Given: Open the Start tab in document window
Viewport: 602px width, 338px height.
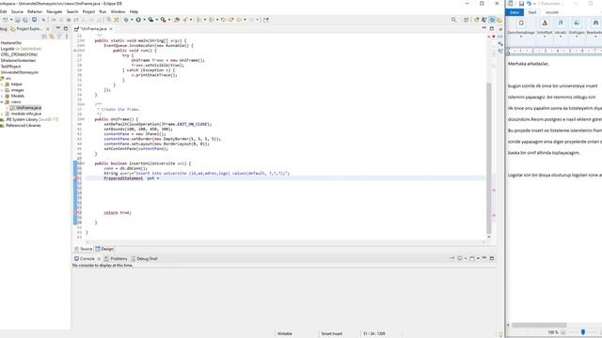Looking at the screenshot, I should tap(532, 12).
